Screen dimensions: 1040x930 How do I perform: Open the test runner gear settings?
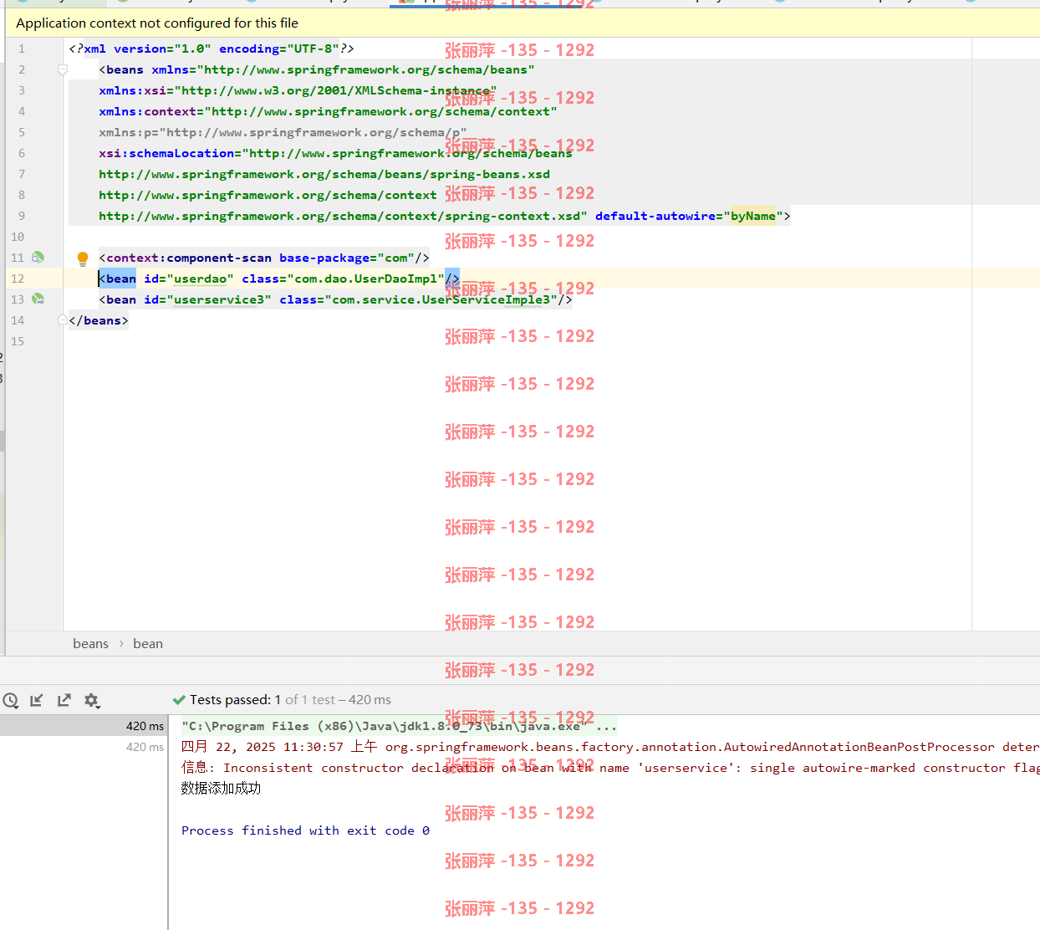[x=92, y=700]
